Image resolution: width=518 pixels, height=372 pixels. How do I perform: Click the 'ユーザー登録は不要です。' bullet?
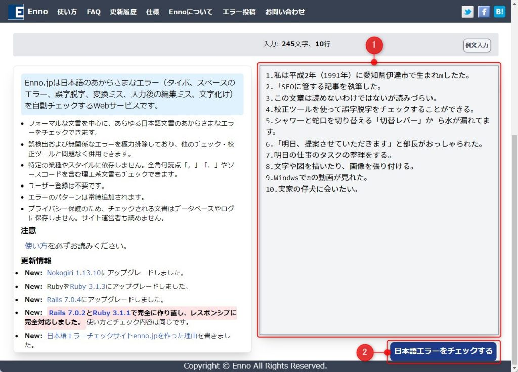point(66,185)
